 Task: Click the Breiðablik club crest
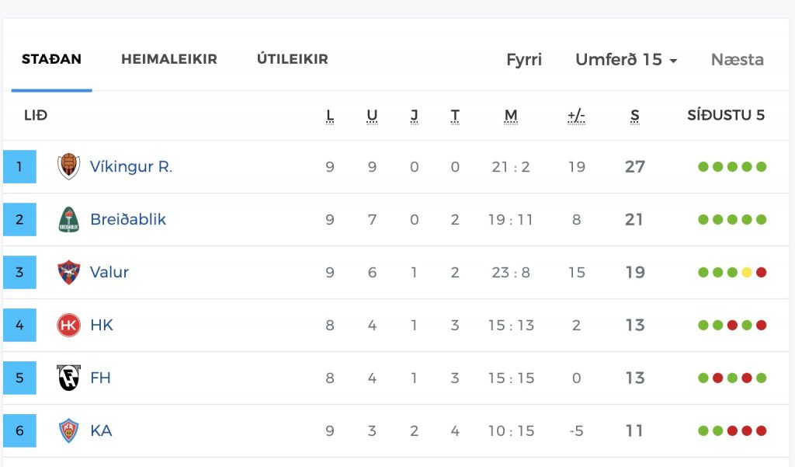pyautogui.click(x=68, y=219)
